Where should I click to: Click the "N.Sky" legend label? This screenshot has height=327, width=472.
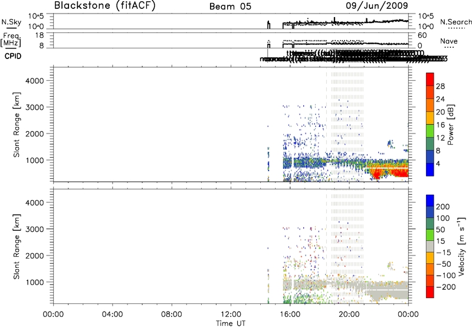(x=11, y=22)
